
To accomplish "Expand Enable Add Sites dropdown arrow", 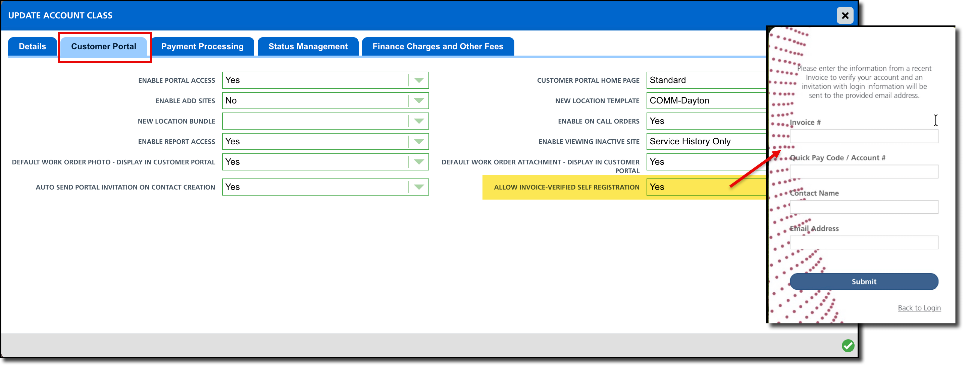I will click(x=418, y=100).
